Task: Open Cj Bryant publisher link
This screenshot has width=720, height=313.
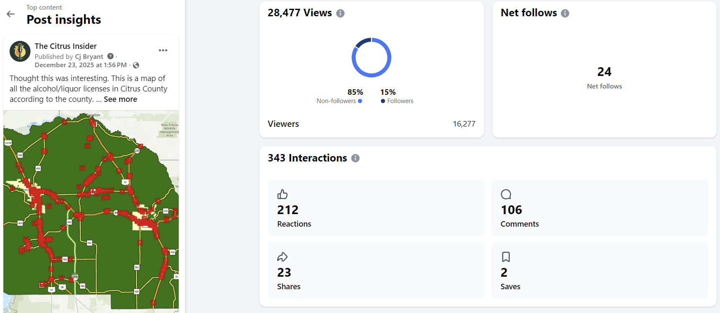Action: point(89,57)
